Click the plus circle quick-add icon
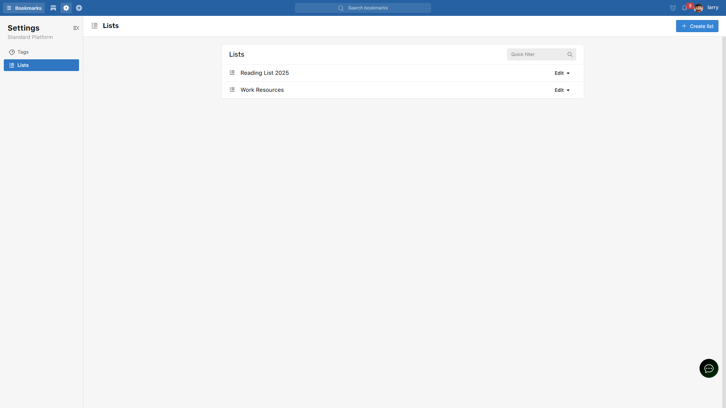 pyautogui.click(x=79, y=8)
